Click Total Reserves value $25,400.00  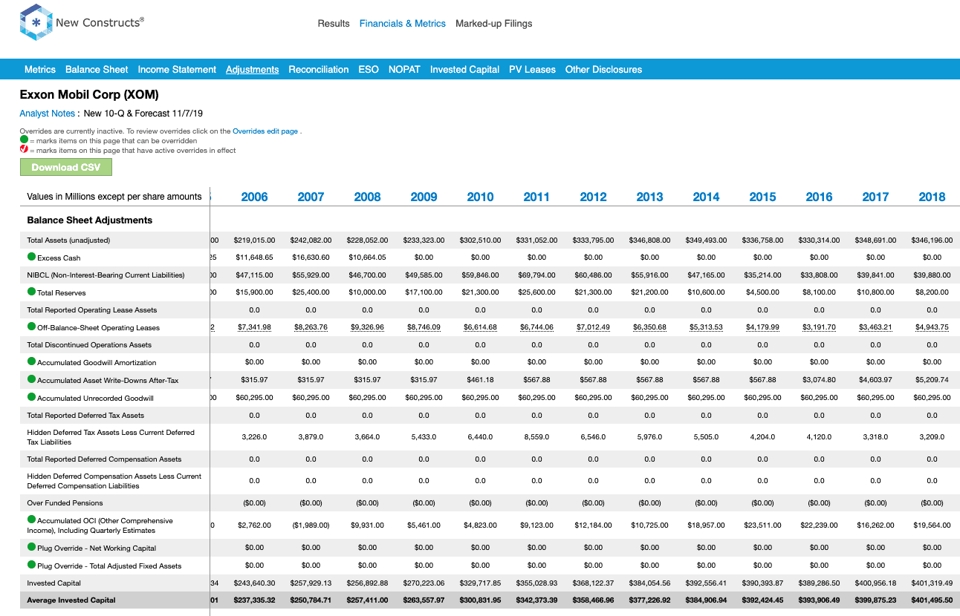311,292
